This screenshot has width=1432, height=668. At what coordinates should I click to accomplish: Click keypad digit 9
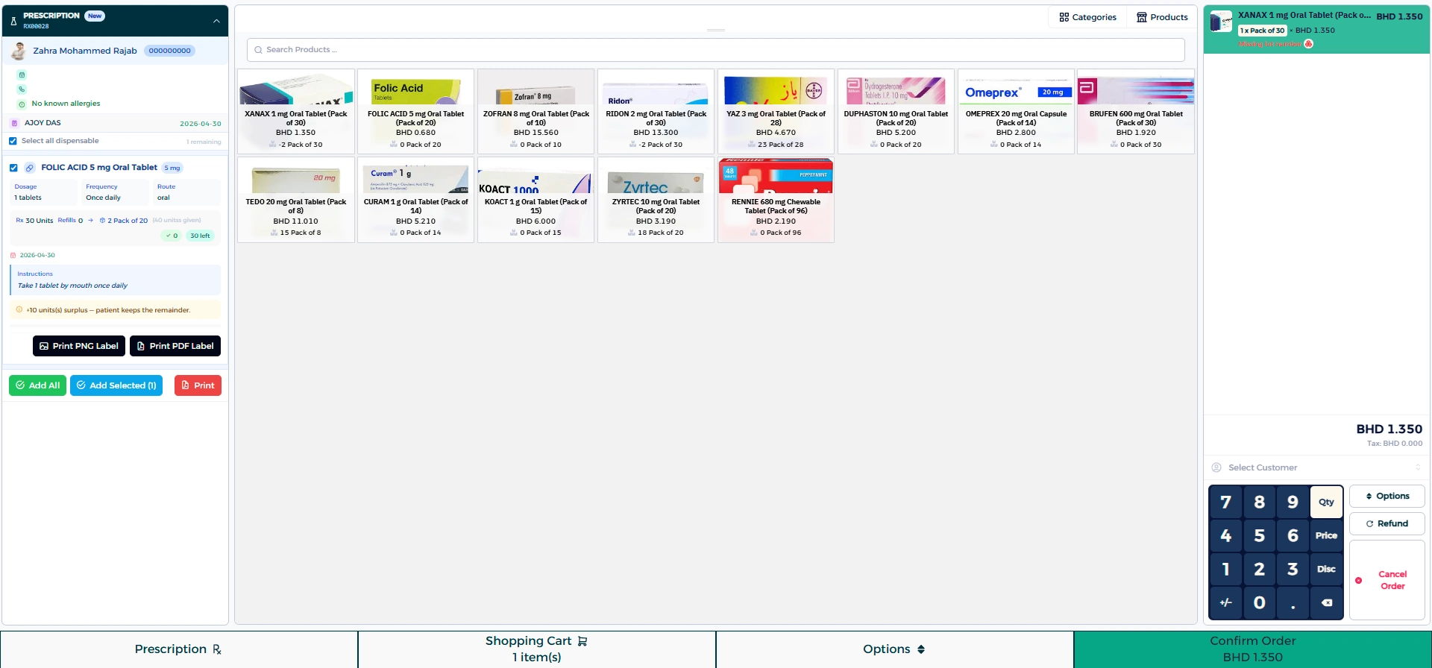point(1293,502)
